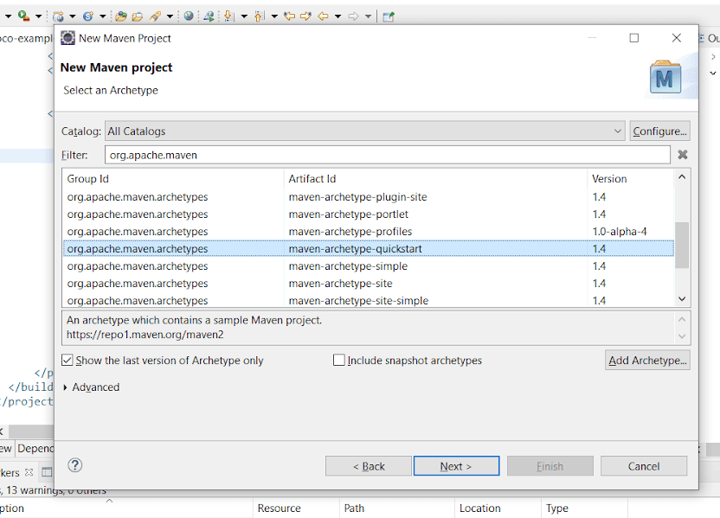Viewport: 720px width, 518px height.
Task: Expand the Advanced section
Action: (65, 387)
